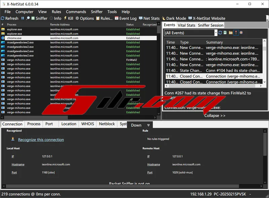Screen dimensions: 269x198
Task: Select the Connection tab
Action: pyautogui.click(x=12, y=124)
